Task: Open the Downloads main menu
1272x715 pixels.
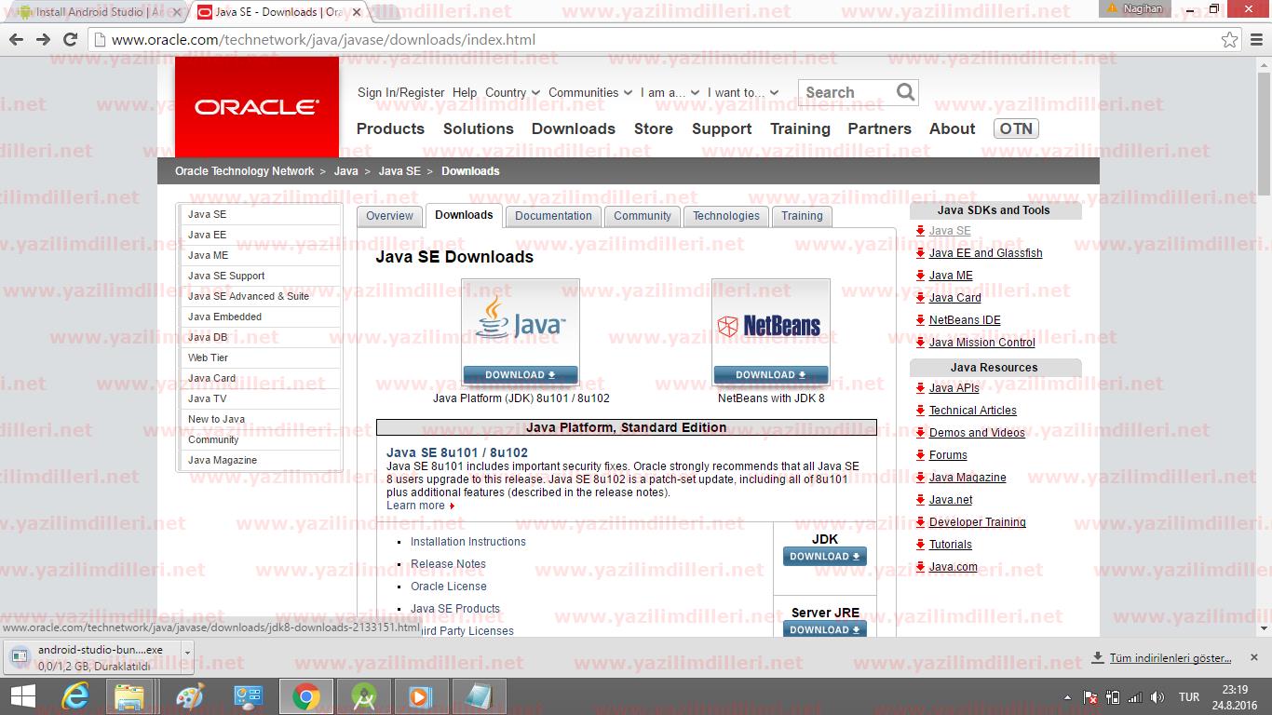Action: click(574, 128)
